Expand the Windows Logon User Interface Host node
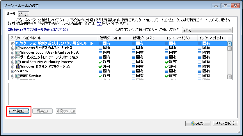 [13, 53]
